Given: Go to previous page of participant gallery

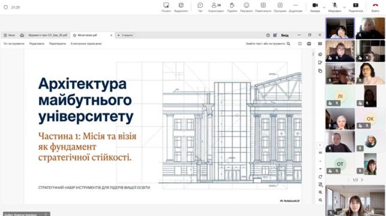Looking at the screenshot, I should coord(348,180).
